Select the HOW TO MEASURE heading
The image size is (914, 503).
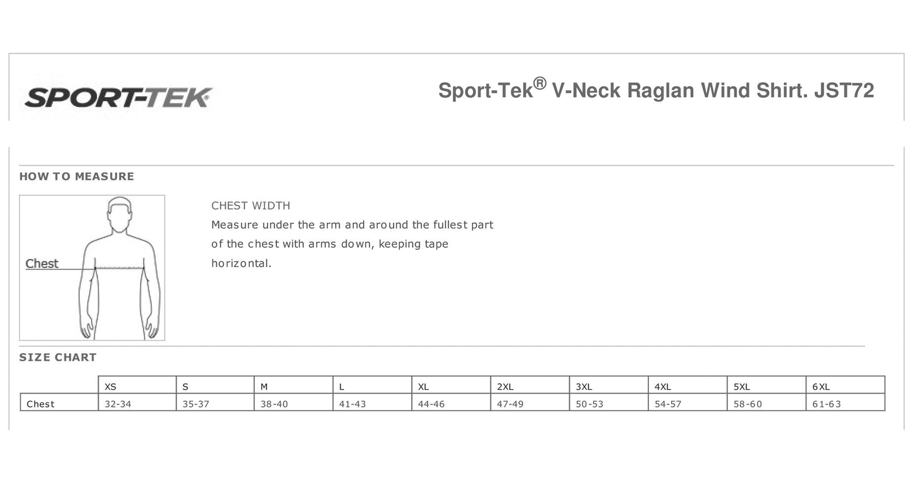(77, 177)
